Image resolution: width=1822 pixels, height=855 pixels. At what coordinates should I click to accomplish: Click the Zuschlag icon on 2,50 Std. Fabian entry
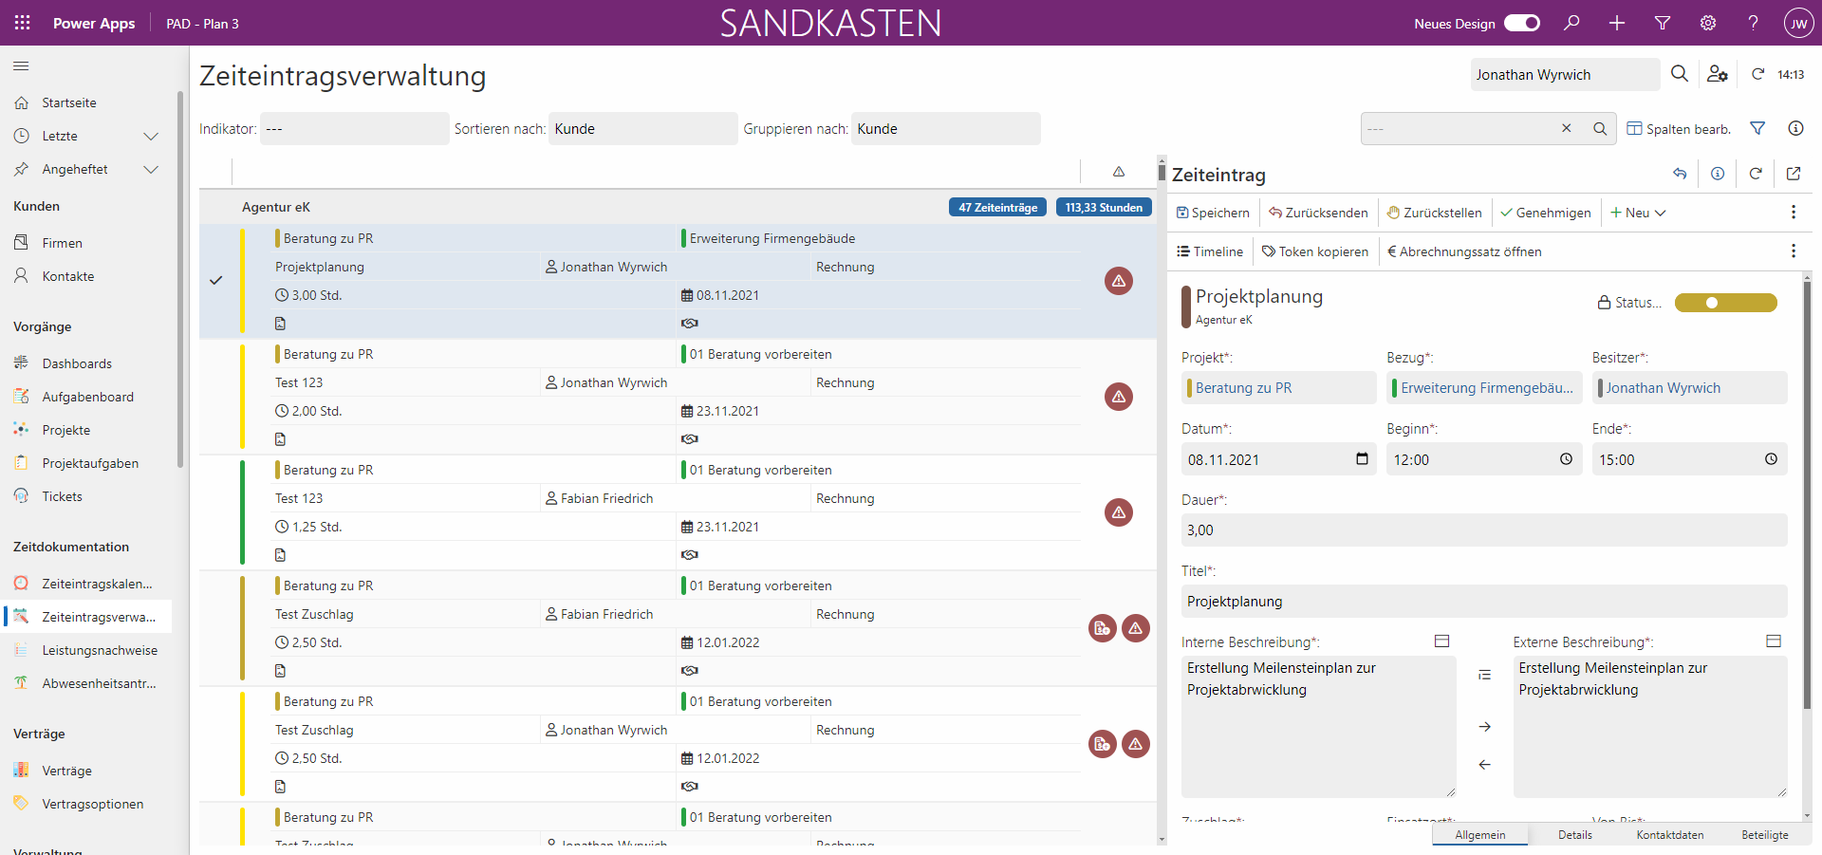click(1103, 628)
